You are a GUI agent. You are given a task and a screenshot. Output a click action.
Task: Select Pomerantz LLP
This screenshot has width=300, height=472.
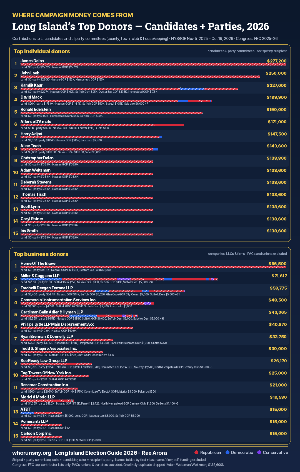(34, 421)
